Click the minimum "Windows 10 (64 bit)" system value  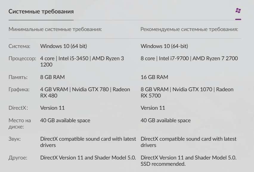click(x=63, y=46)
